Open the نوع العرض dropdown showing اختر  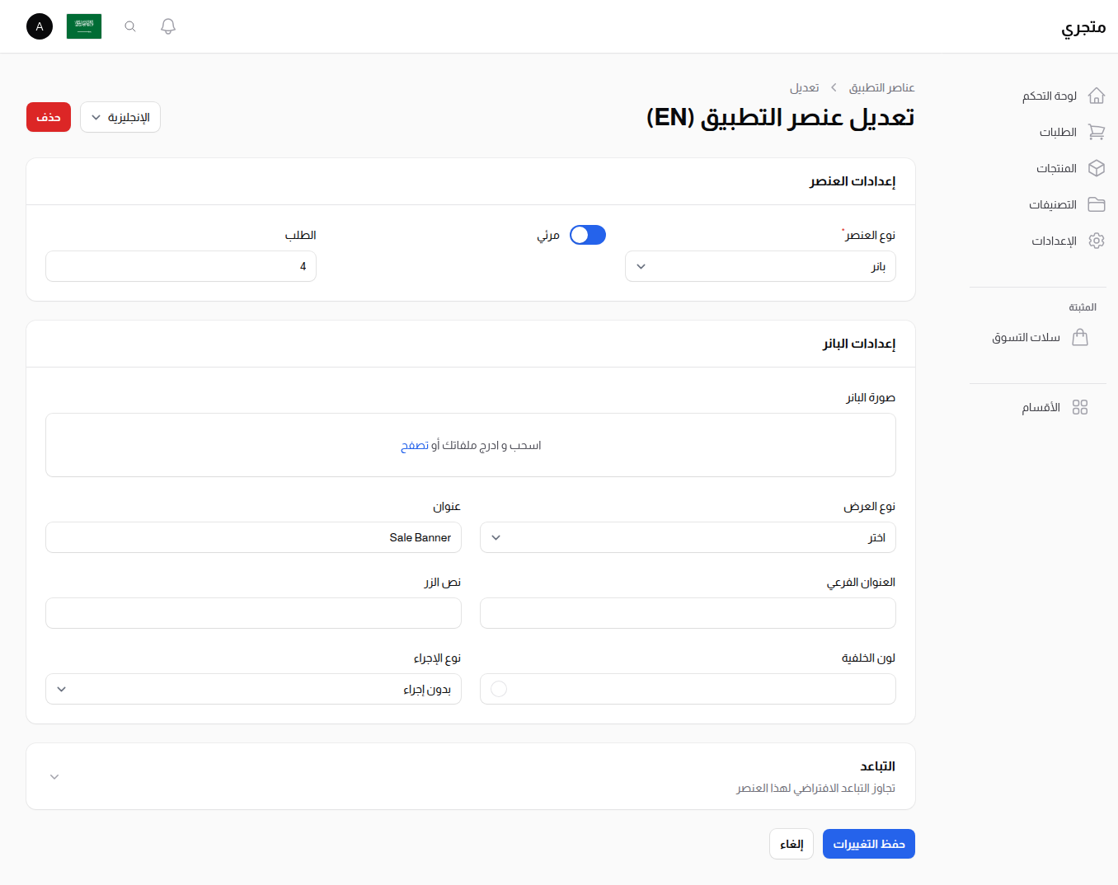[x=688, y=537]
